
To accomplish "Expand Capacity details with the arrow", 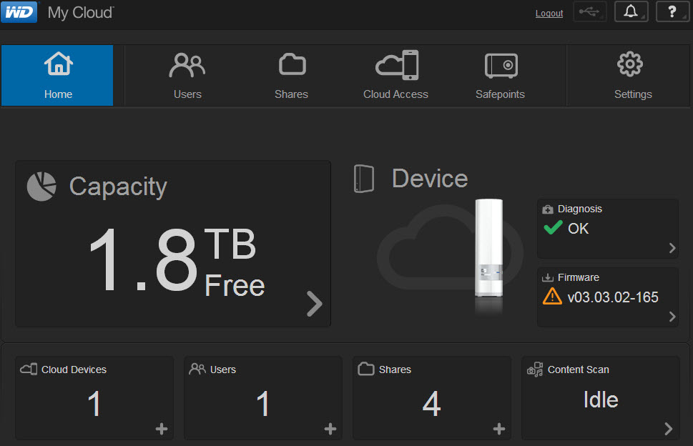I will pyautogui.click(x=315, y=303).
